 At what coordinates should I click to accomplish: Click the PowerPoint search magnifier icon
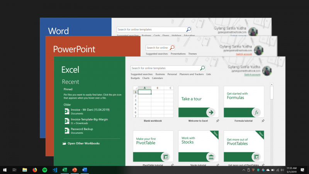(x=172, y=48)
